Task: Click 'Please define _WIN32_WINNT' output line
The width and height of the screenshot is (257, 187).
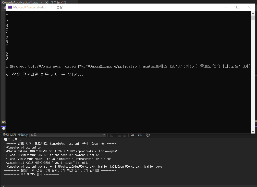Action: [x=60, y=151]
